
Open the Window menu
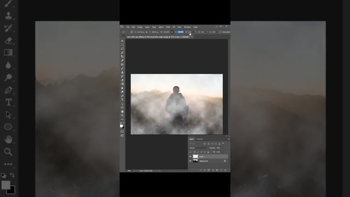click(188, 27)
